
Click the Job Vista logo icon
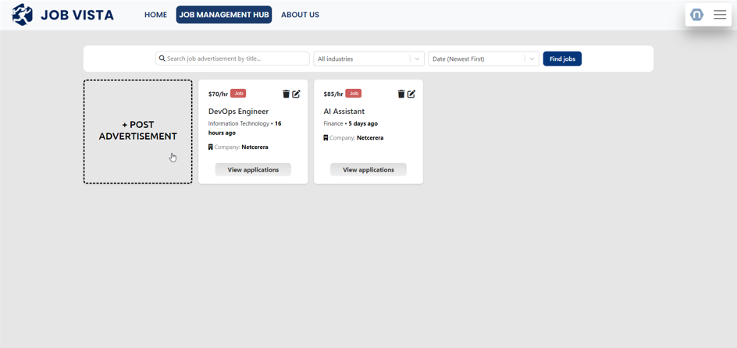23,15
